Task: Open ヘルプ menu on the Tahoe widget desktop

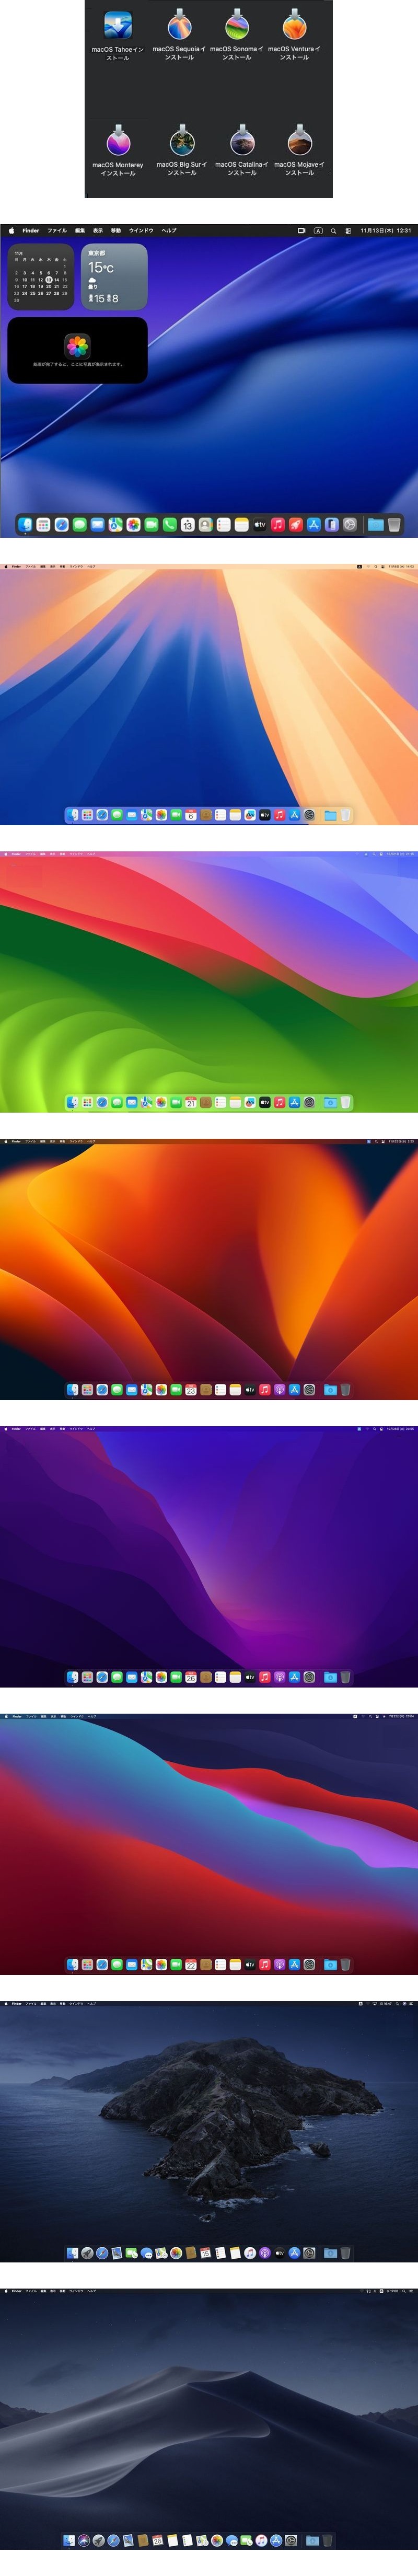Action: tap(169, 230)
